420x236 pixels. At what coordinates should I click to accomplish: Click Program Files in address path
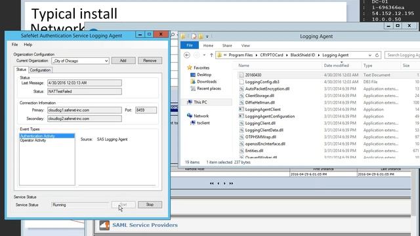pyautogui.click(x=241, y=55)
